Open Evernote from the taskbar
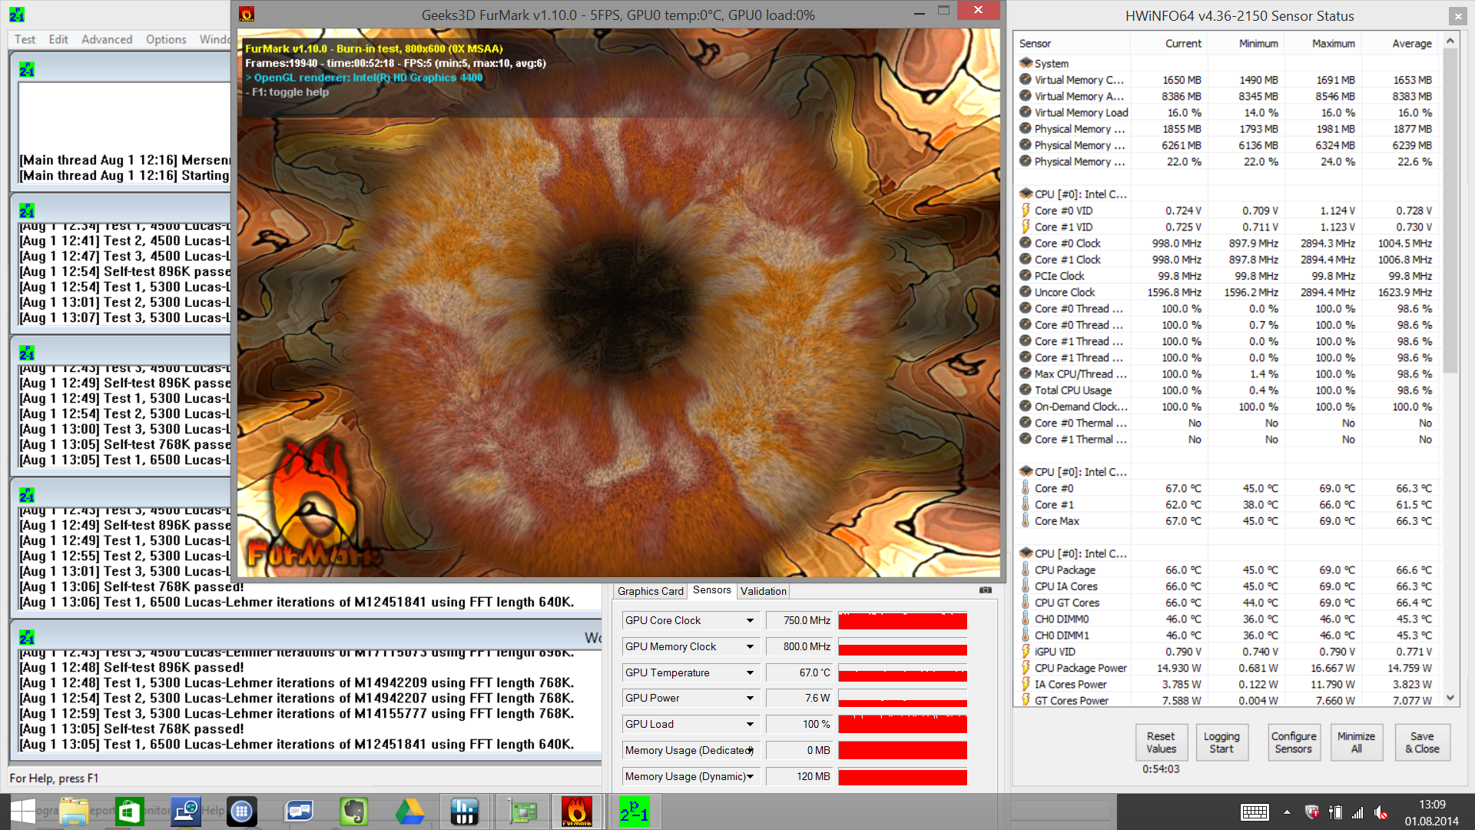1475x830 pixels. (353, 812)
